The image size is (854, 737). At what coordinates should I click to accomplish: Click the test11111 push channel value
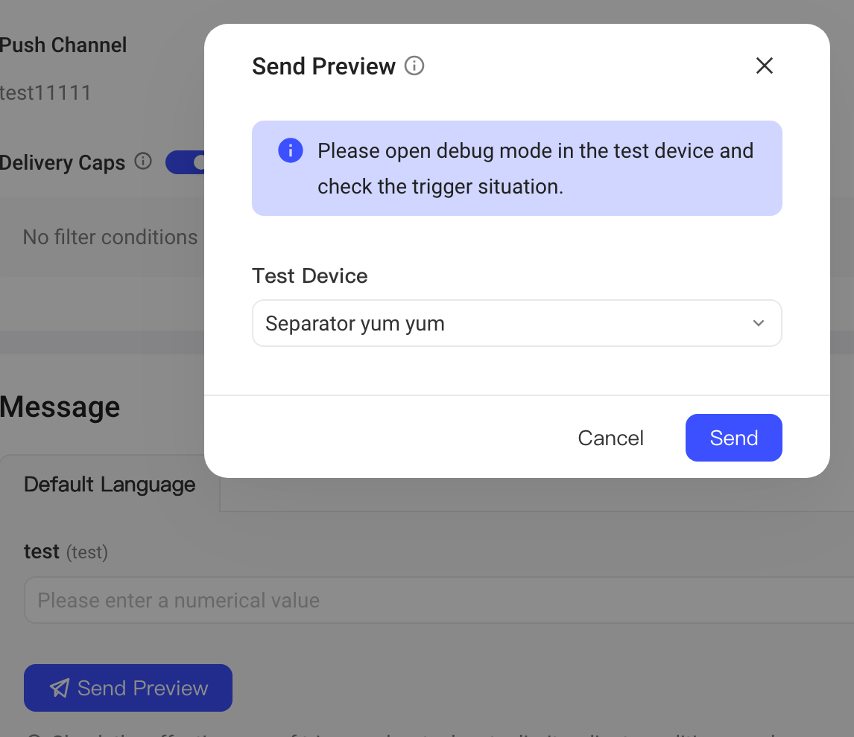[45, 93]
